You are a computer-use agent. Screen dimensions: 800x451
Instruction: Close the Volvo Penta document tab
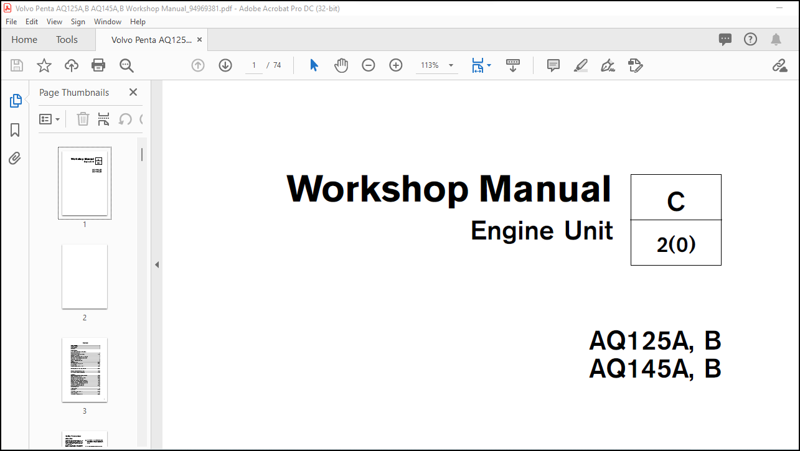click(x=199, y=39)
